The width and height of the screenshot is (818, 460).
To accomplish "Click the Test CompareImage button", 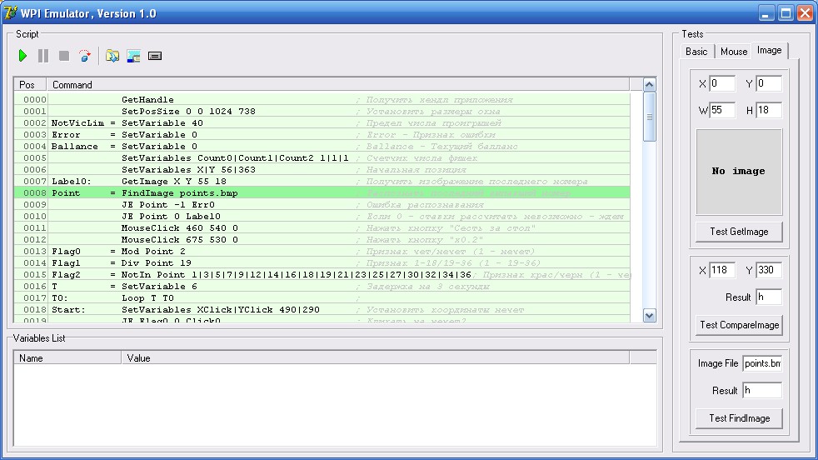I will tap(739, 325).
